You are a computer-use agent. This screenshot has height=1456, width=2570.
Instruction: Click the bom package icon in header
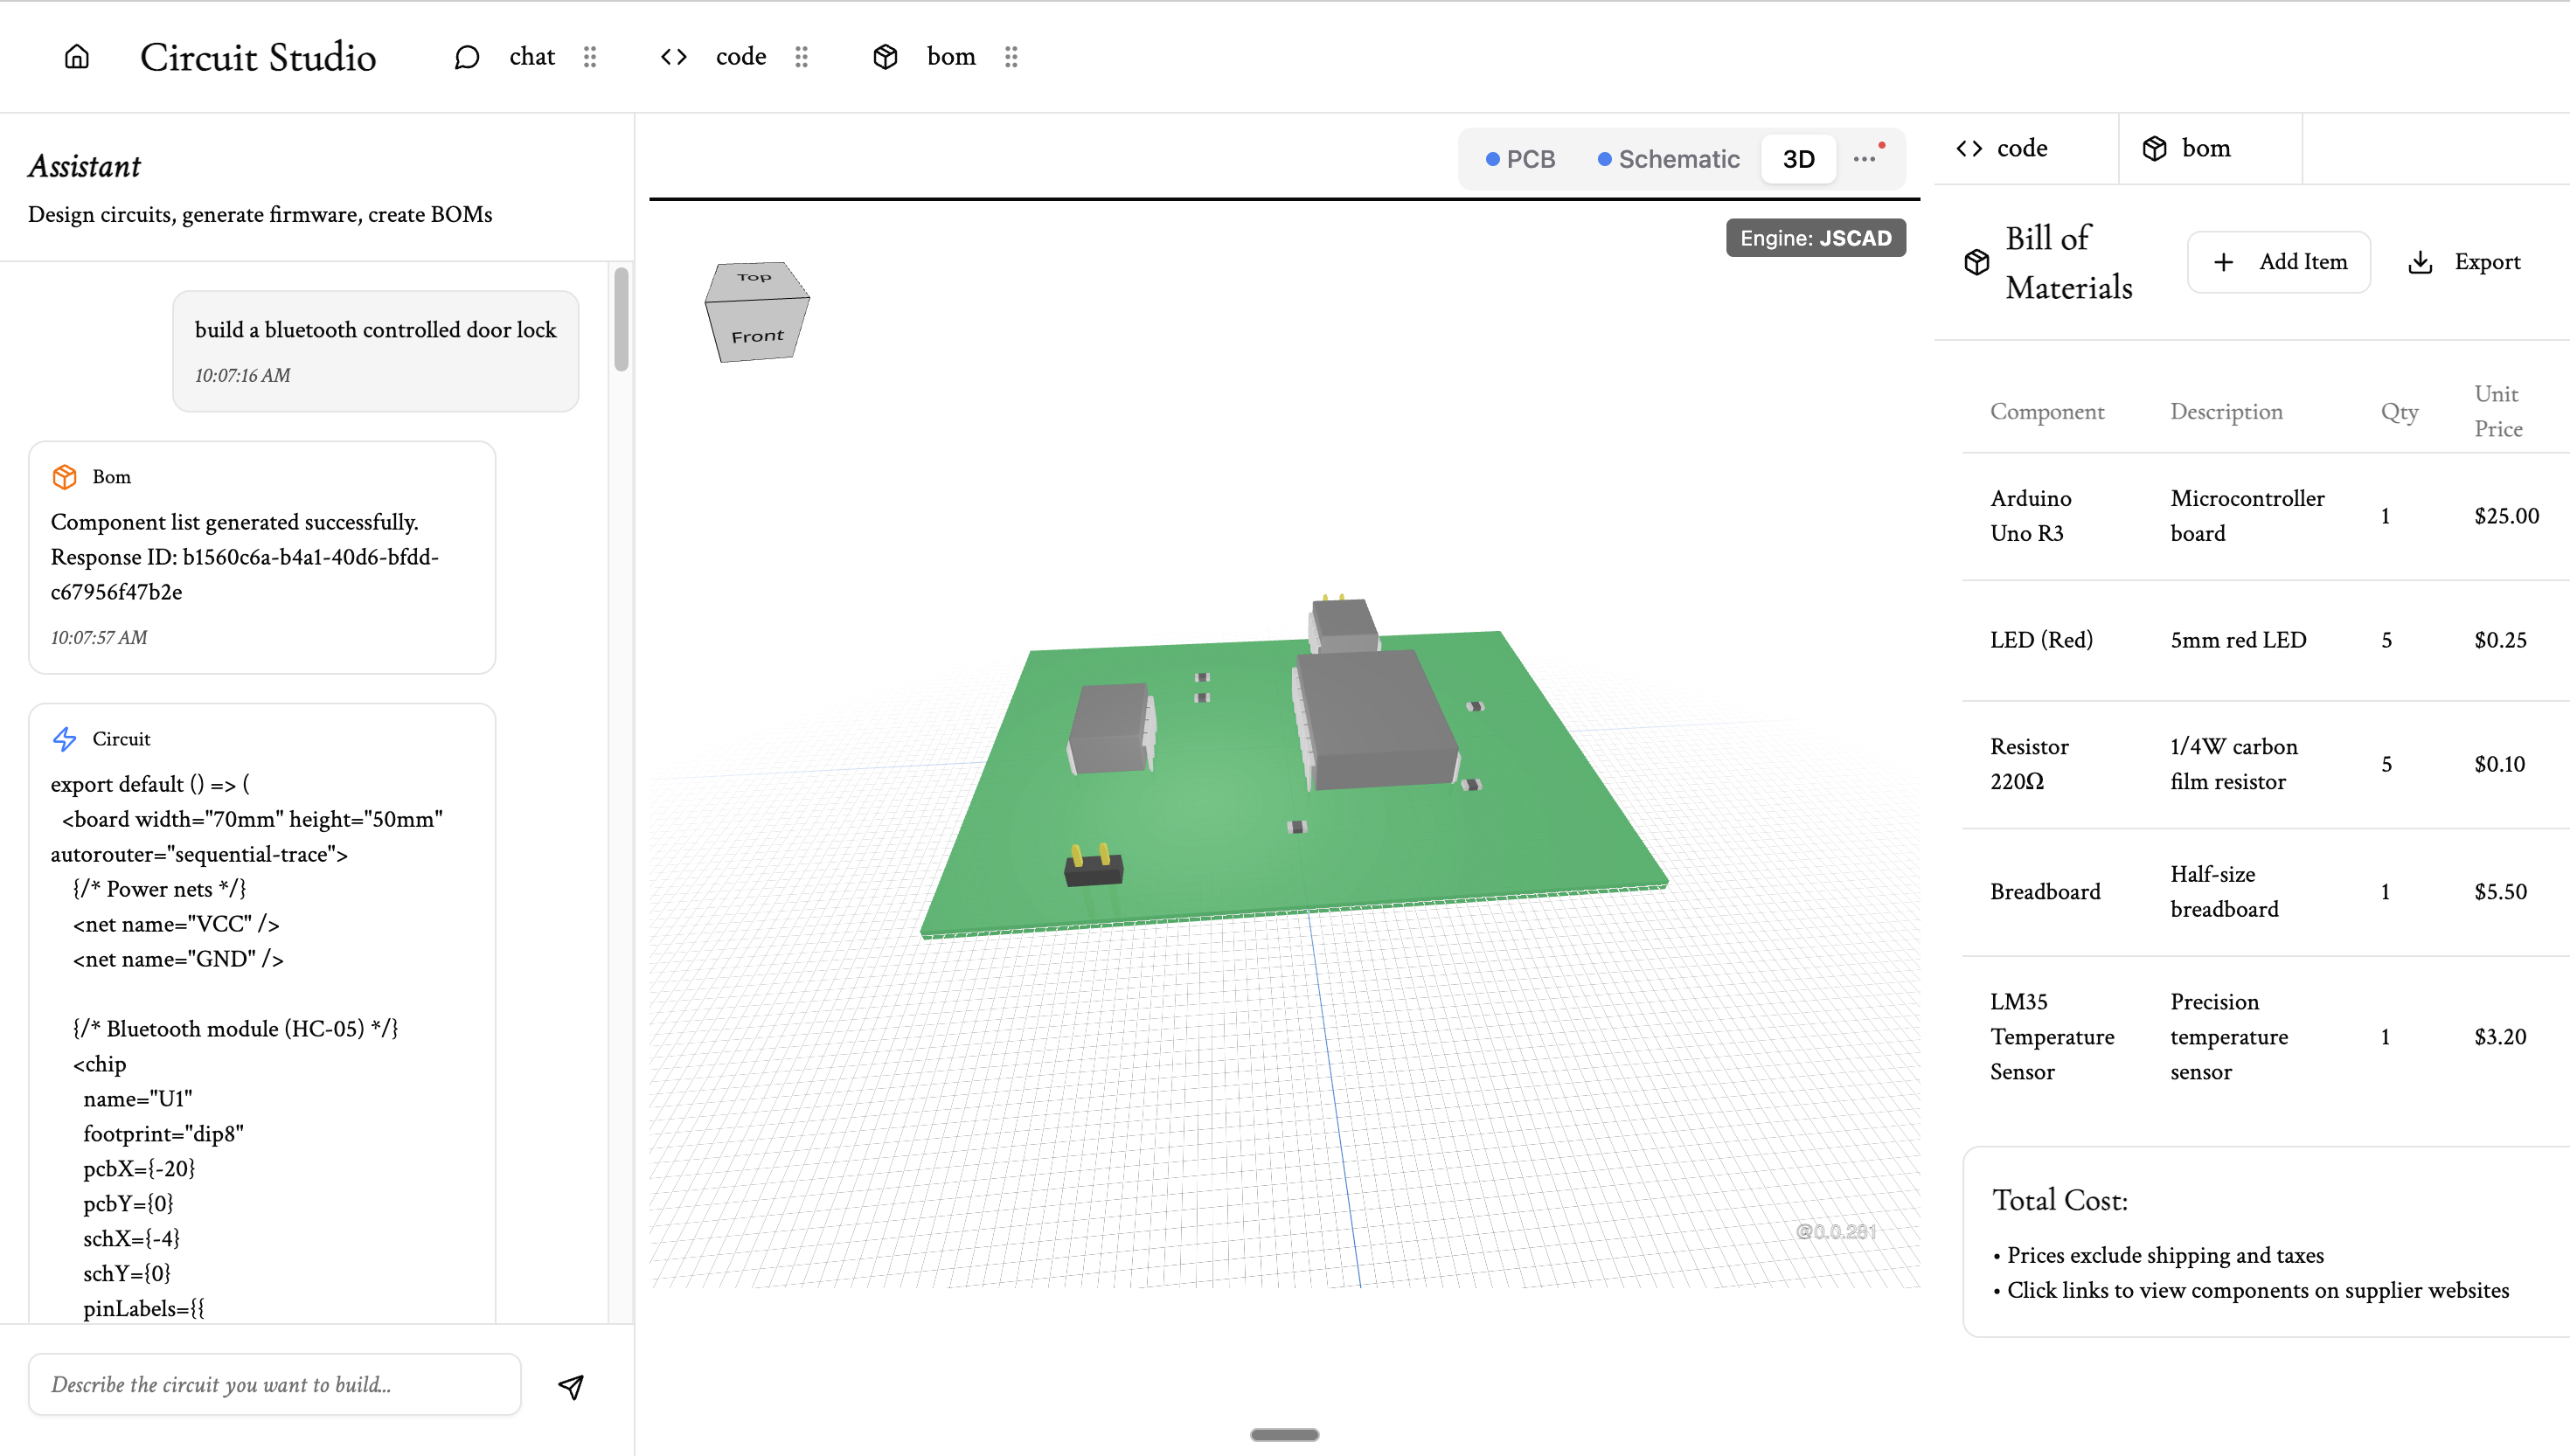coord(885,57)
